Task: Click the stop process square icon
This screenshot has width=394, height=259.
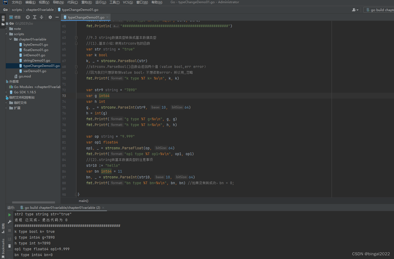Action: (10, 230)
